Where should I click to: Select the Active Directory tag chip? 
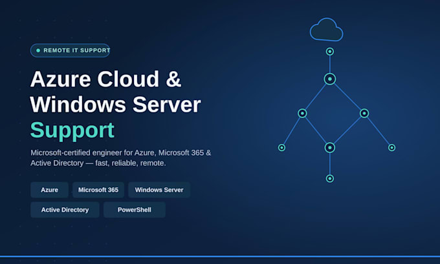[x=65, y=210]
